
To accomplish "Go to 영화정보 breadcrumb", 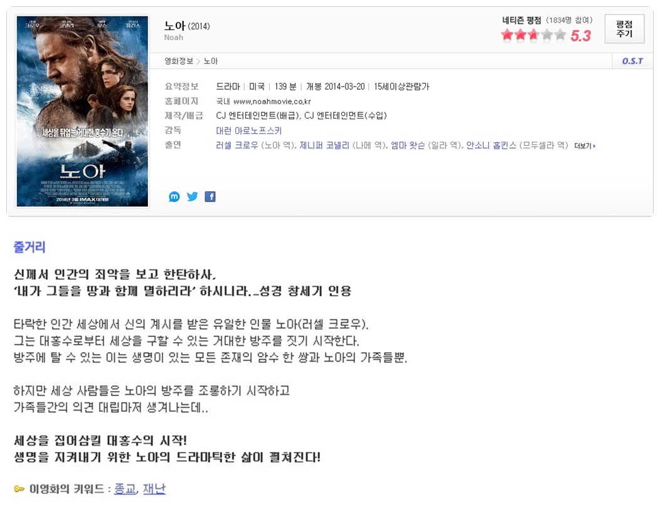I will pos(178,61).
